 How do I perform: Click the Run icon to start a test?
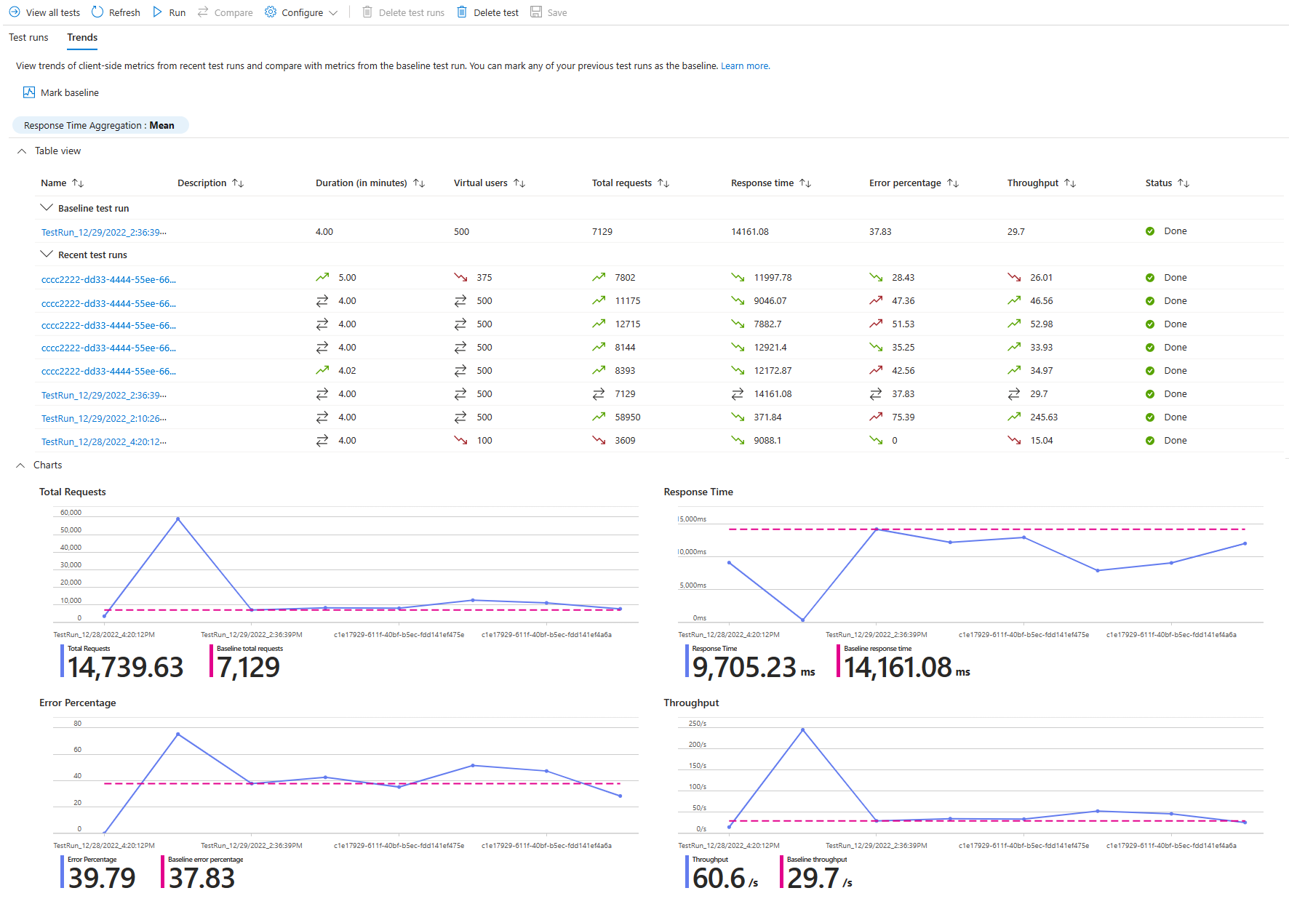pyautogui.click(x=156, y=12)
